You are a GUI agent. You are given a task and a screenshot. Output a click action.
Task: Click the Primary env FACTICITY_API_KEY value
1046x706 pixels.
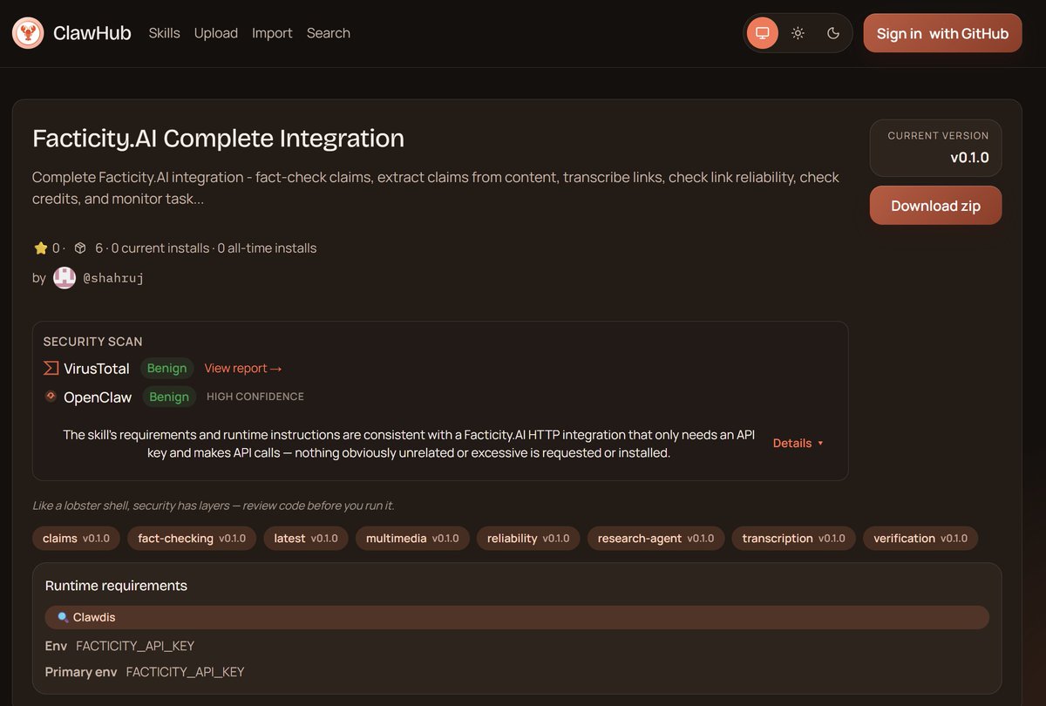[x=185, y=672]
